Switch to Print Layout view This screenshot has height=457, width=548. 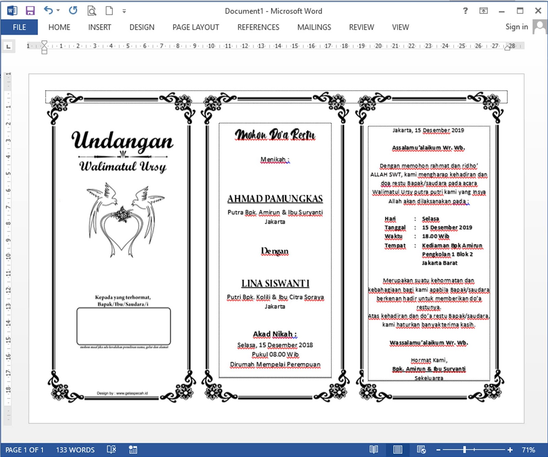[x=397, y=449]
